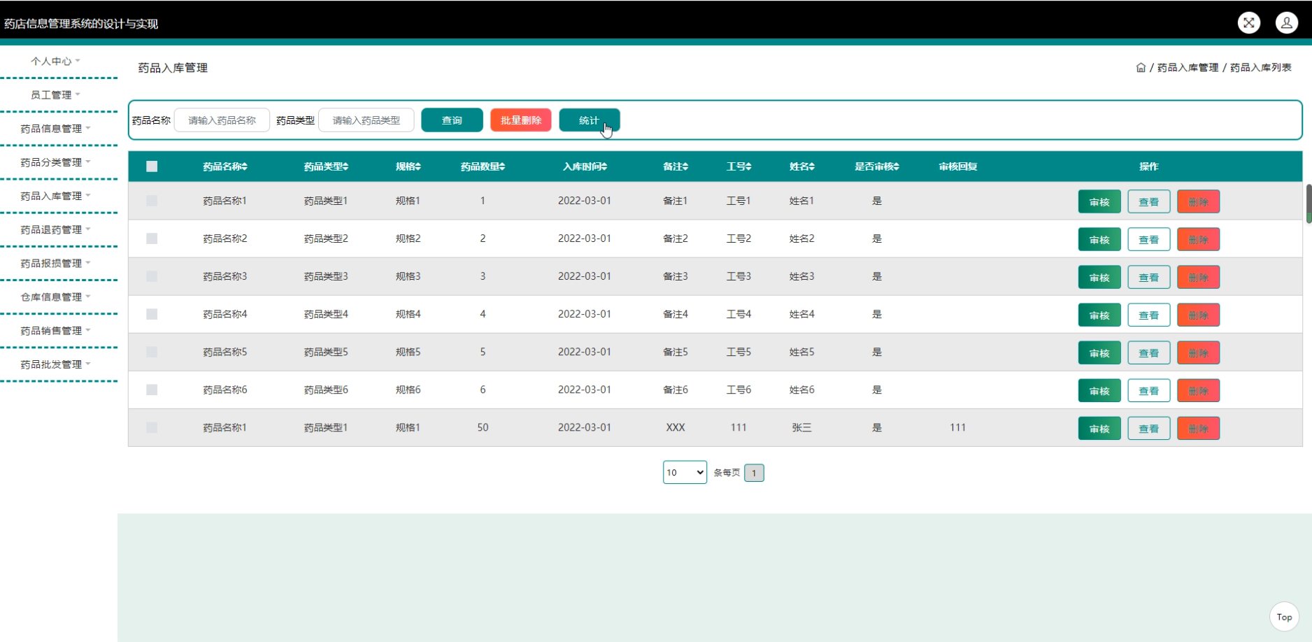Focus the 药品类型 search input field

(366, 120)
